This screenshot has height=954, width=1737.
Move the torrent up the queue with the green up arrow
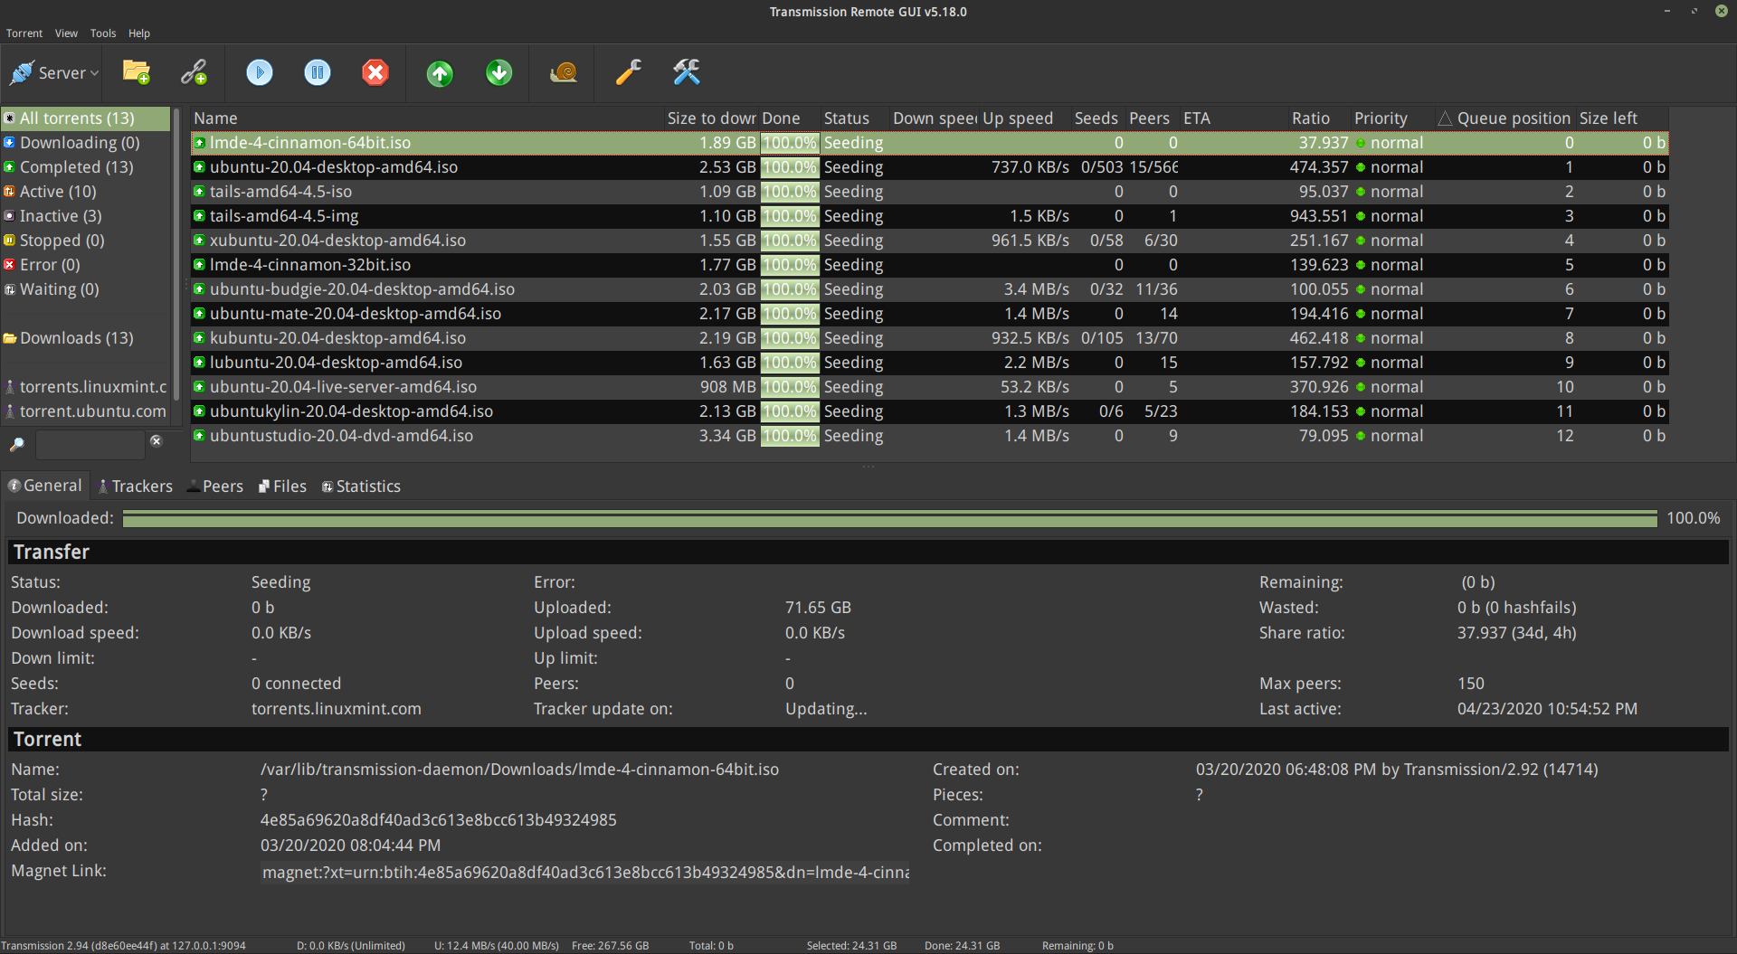click(441, 72)
